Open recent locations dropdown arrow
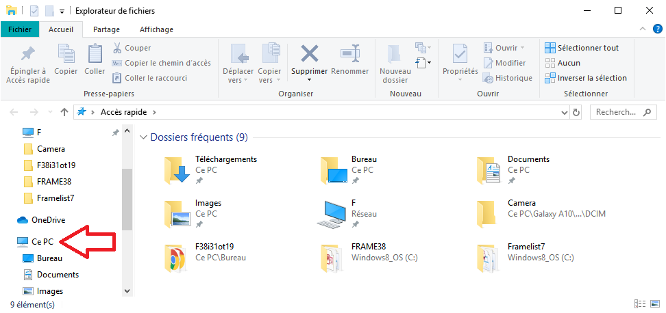This screenshot has width=666, height=313. (x=50, y=112)
